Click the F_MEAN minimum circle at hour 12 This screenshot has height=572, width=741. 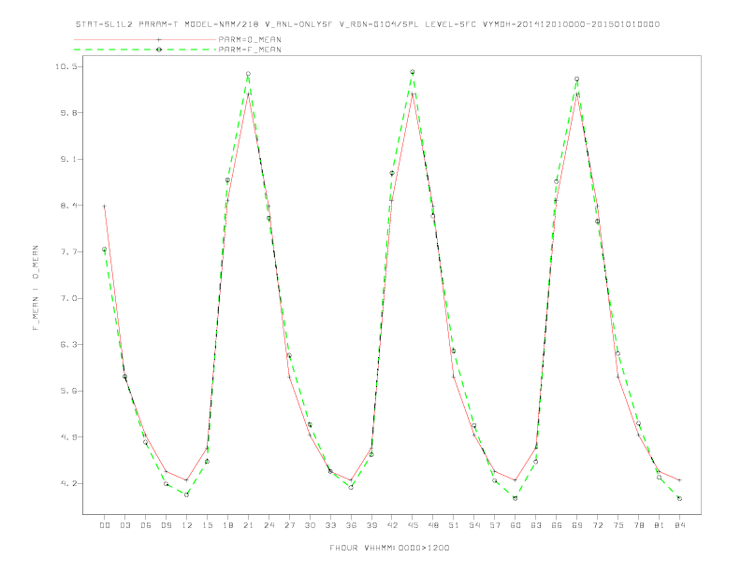click(187, 494)
